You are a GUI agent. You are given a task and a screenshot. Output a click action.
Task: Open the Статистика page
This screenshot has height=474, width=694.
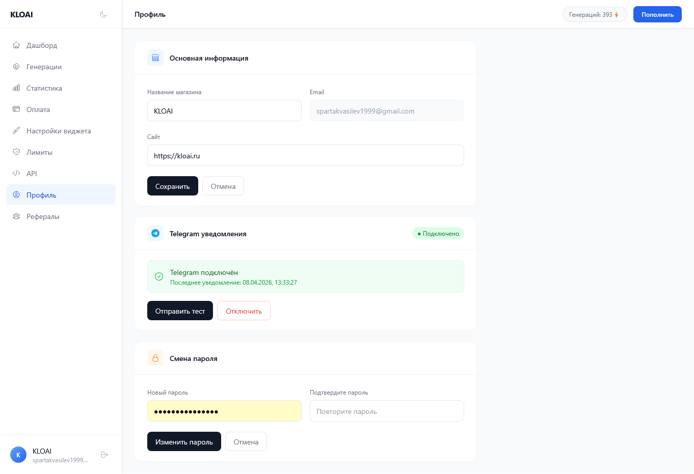(44, 88)
